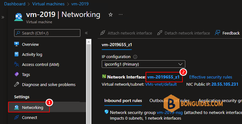The image size is (242, 124).
Task: Open the vm-2019-nsg link
Action: pyautogui.click(x=170, y=113)
